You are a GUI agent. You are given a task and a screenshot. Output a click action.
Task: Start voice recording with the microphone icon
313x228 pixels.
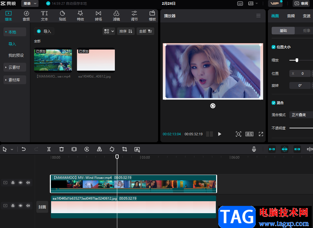point(254,149)
